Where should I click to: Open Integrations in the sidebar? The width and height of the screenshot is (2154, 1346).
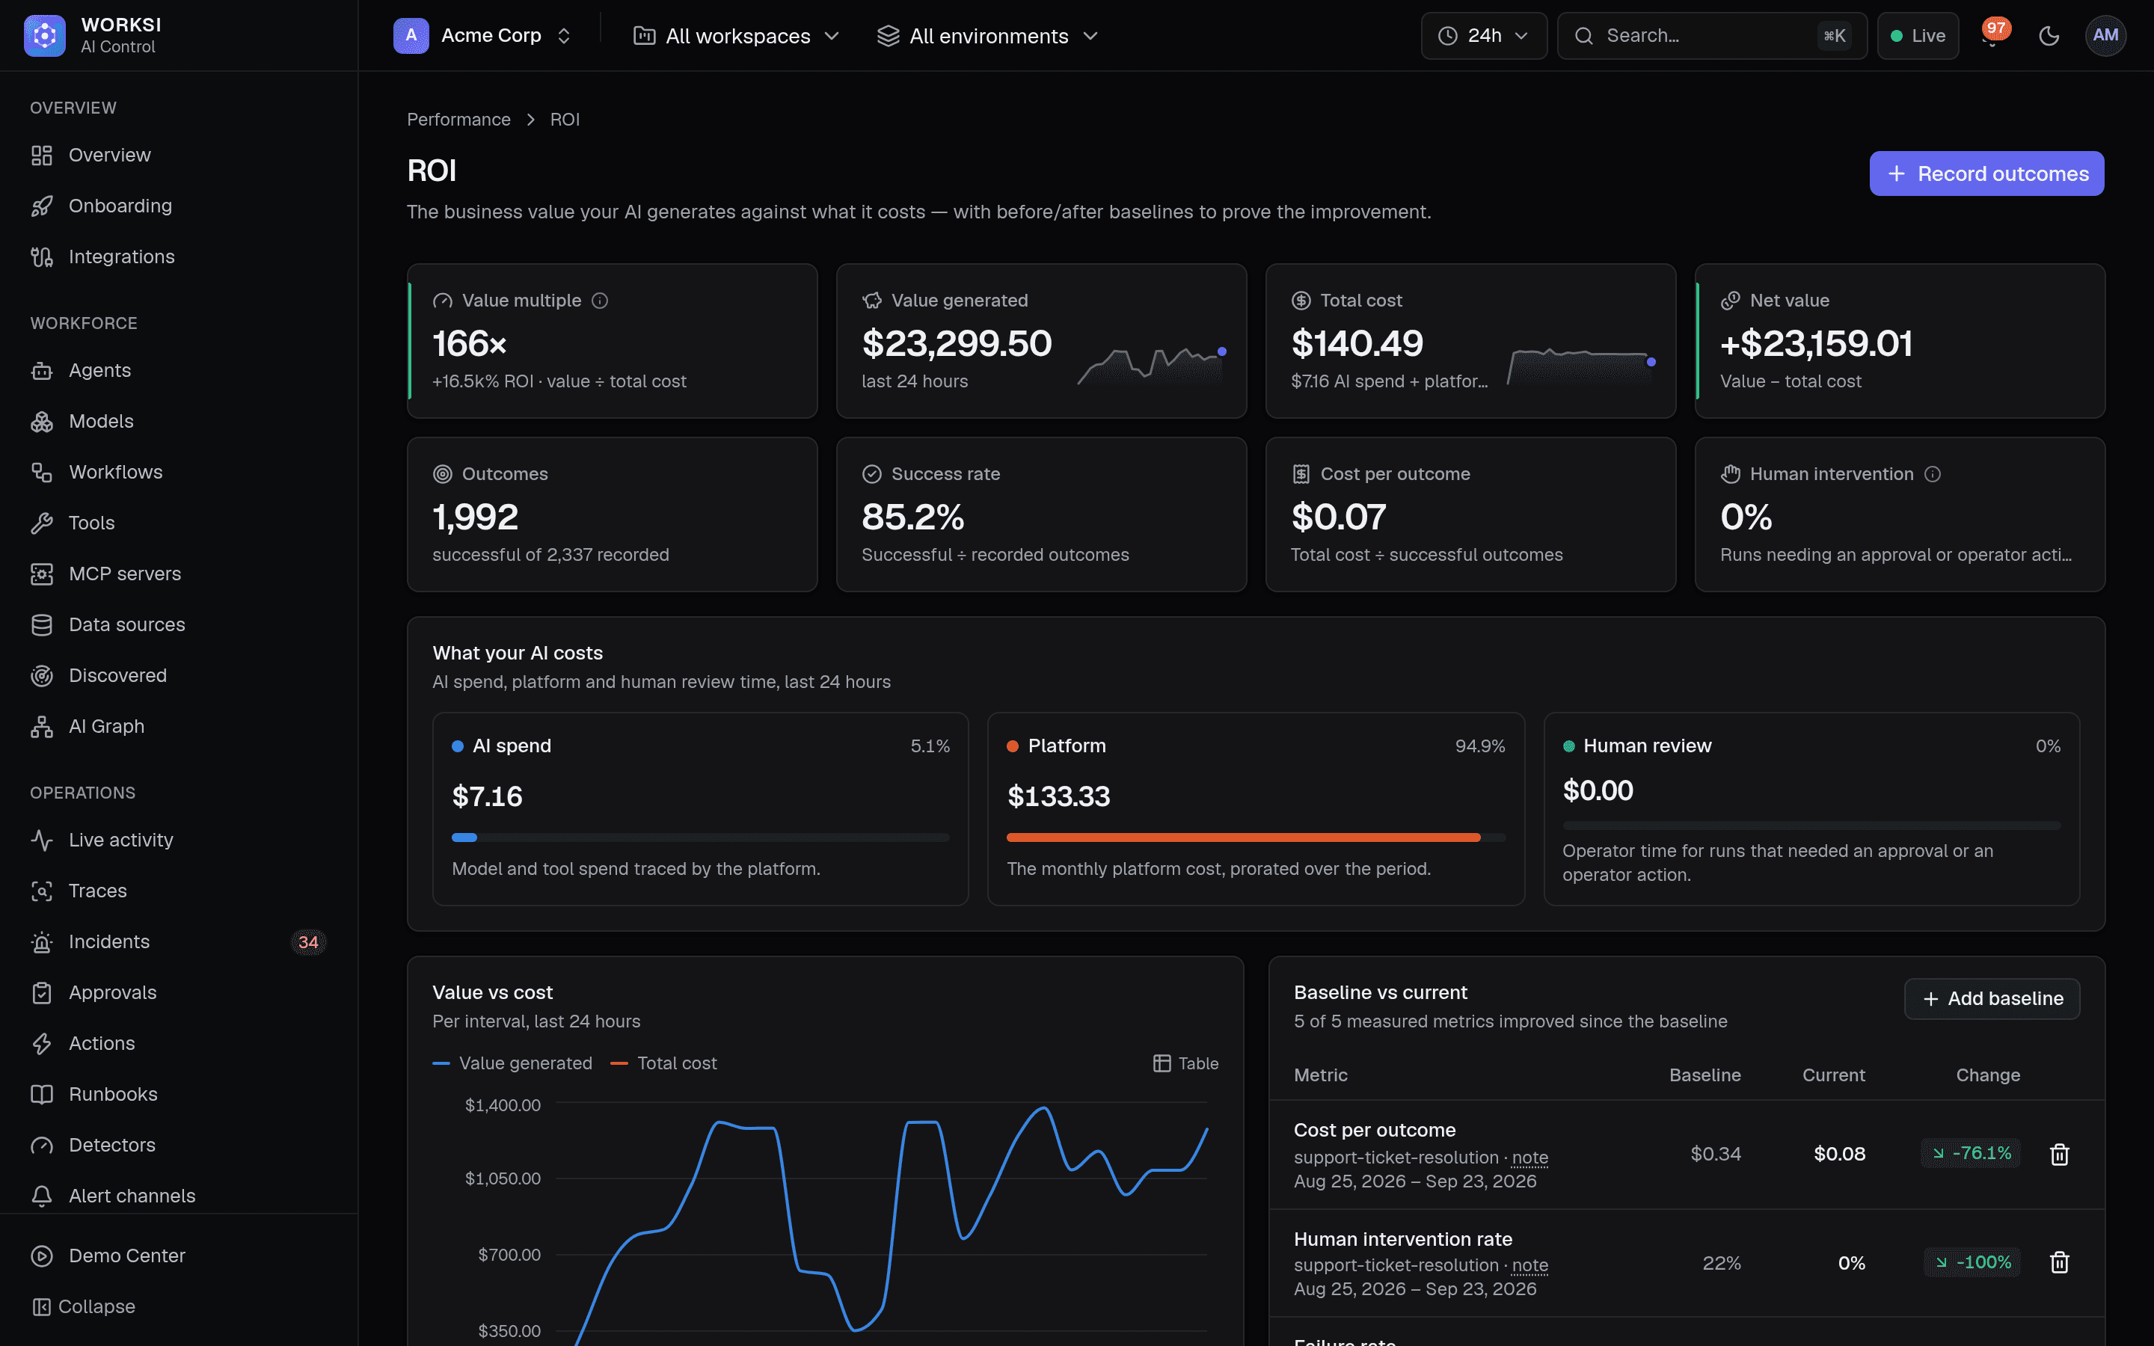pos(179,256)
